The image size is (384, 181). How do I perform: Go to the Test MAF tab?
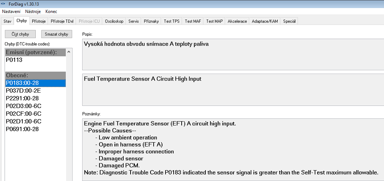tap(193, 21)
